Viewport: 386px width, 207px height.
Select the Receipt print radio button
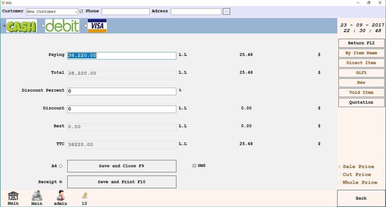pyautogui.click(x=60, y=182)
